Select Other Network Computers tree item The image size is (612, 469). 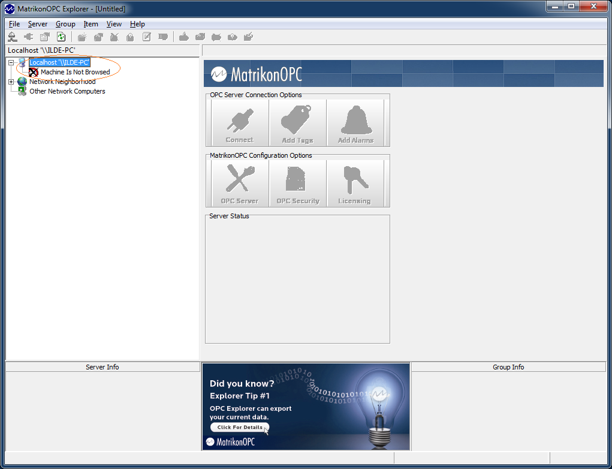[x=67, y=91]
